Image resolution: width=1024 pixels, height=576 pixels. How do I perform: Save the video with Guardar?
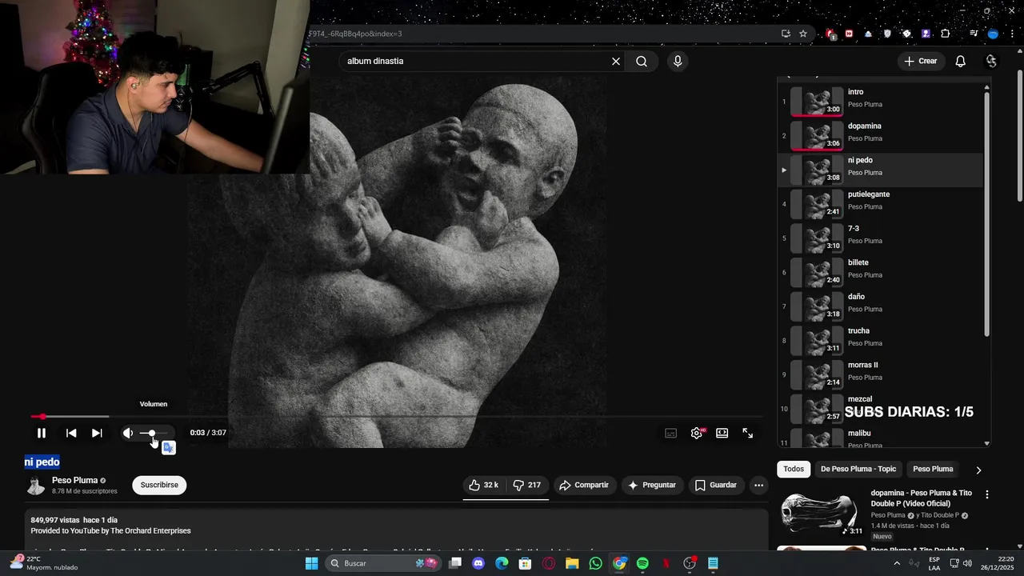point(716,485)
